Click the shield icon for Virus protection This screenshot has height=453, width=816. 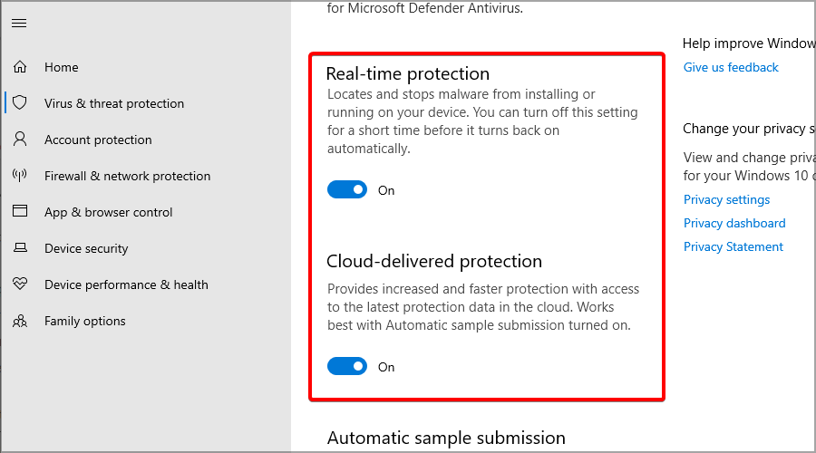[x=20, y=102]
